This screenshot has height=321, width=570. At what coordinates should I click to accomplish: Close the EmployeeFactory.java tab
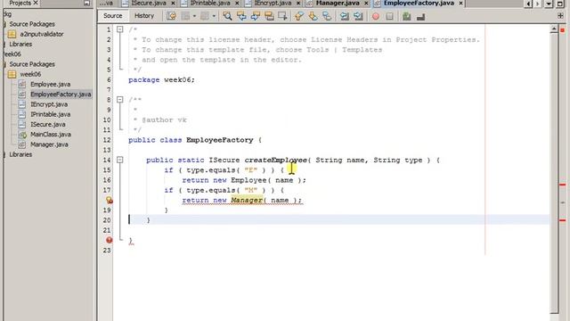click(x=460, y=3)
